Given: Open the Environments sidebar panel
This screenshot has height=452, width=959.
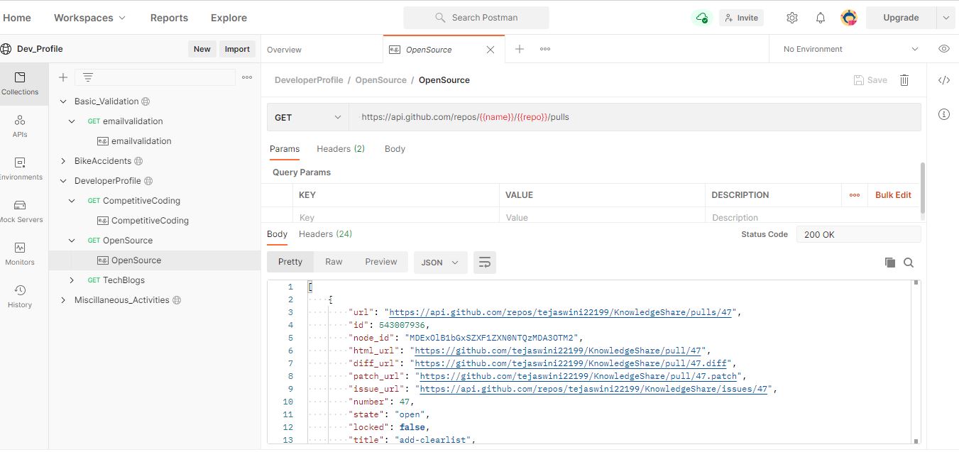Looking at the screenshot, I should [x=20, y=168].
